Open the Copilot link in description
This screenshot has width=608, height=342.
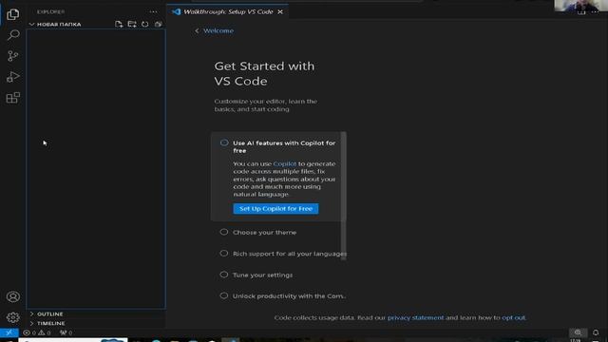(x=285, y=163)
